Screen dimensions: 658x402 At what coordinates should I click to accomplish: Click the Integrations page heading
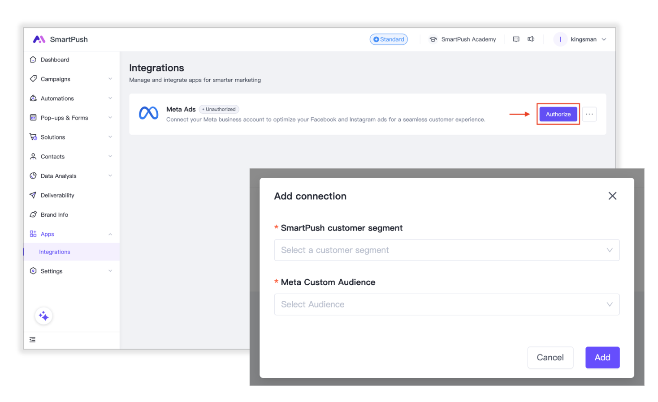coord(156,68)
